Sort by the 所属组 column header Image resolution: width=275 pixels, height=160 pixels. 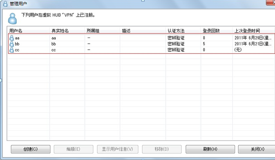(93, 31)
